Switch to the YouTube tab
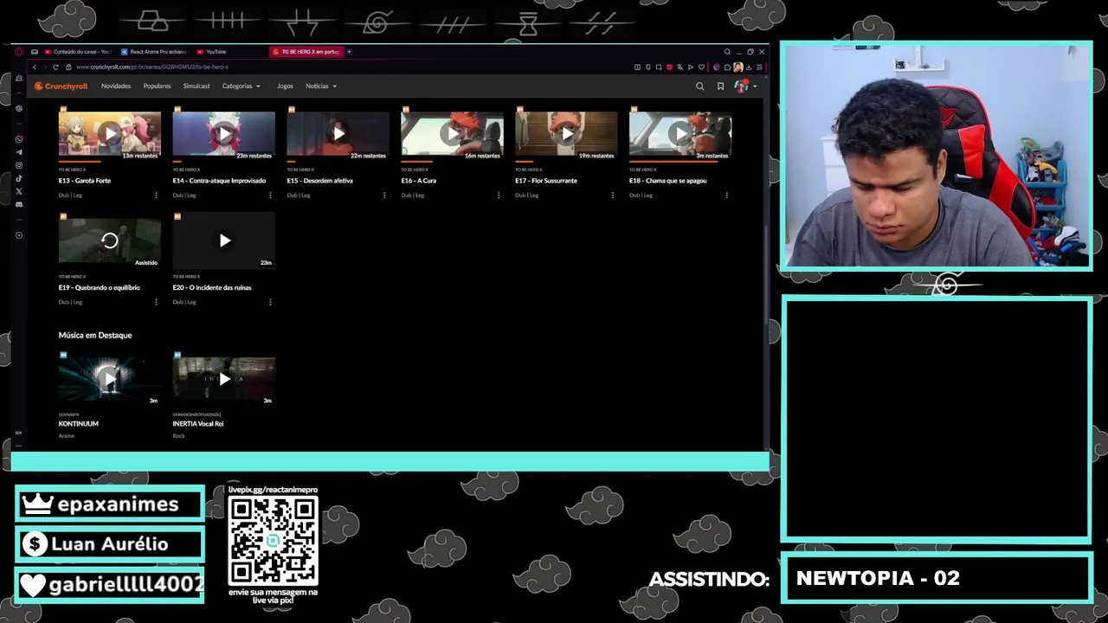The width and height of the screenshot is (1108, 623). pyautogui.click(x=211, y=52)
